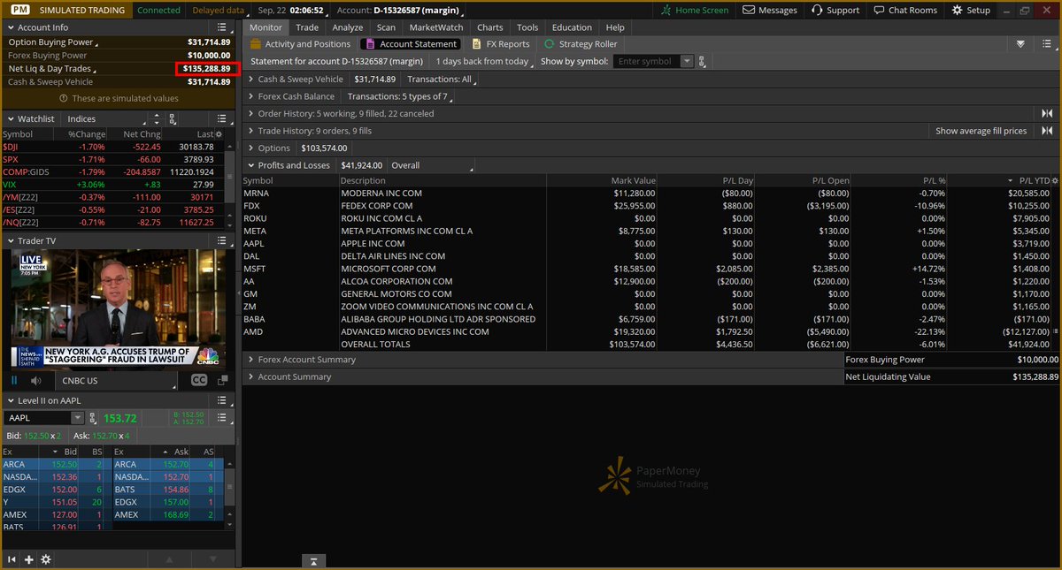Click the collapse-all double arrow icon in subtab bar
Screen dimensions: 1062x570
[1020, 43]
